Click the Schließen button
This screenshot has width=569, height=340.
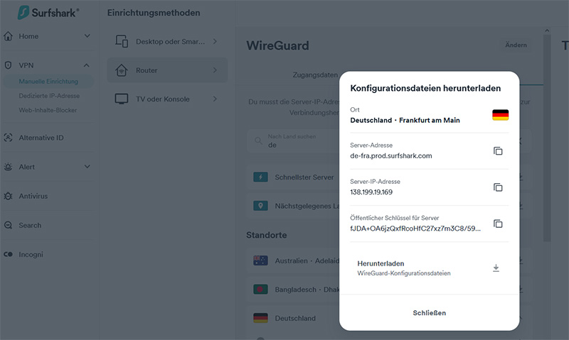[x=430, y=313]
